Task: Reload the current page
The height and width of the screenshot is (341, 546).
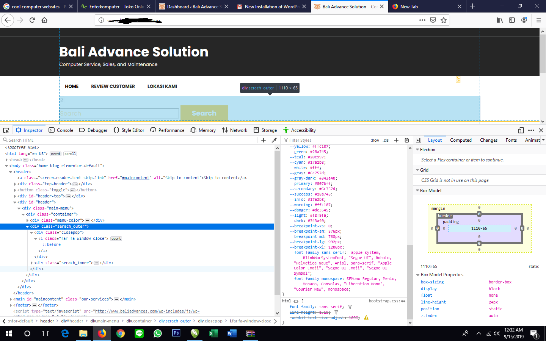Action: (x=32, y=20)
